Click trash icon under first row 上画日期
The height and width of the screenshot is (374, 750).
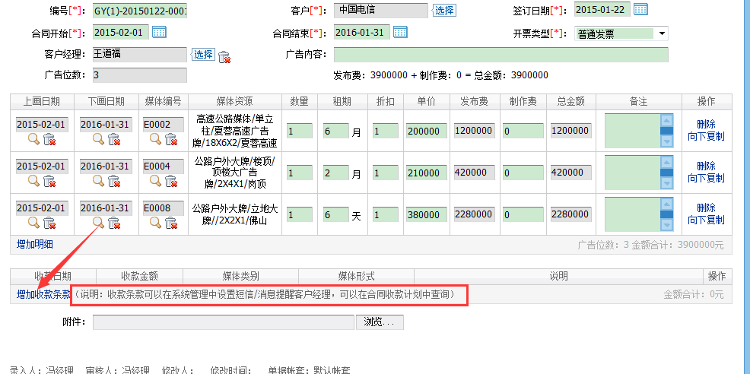[49, 138]
